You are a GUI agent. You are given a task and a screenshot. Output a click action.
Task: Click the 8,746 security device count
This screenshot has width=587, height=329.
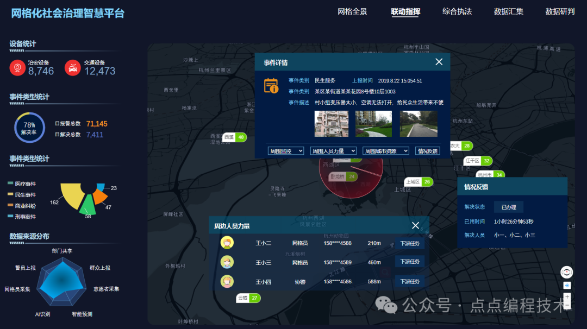click(41, 71)
